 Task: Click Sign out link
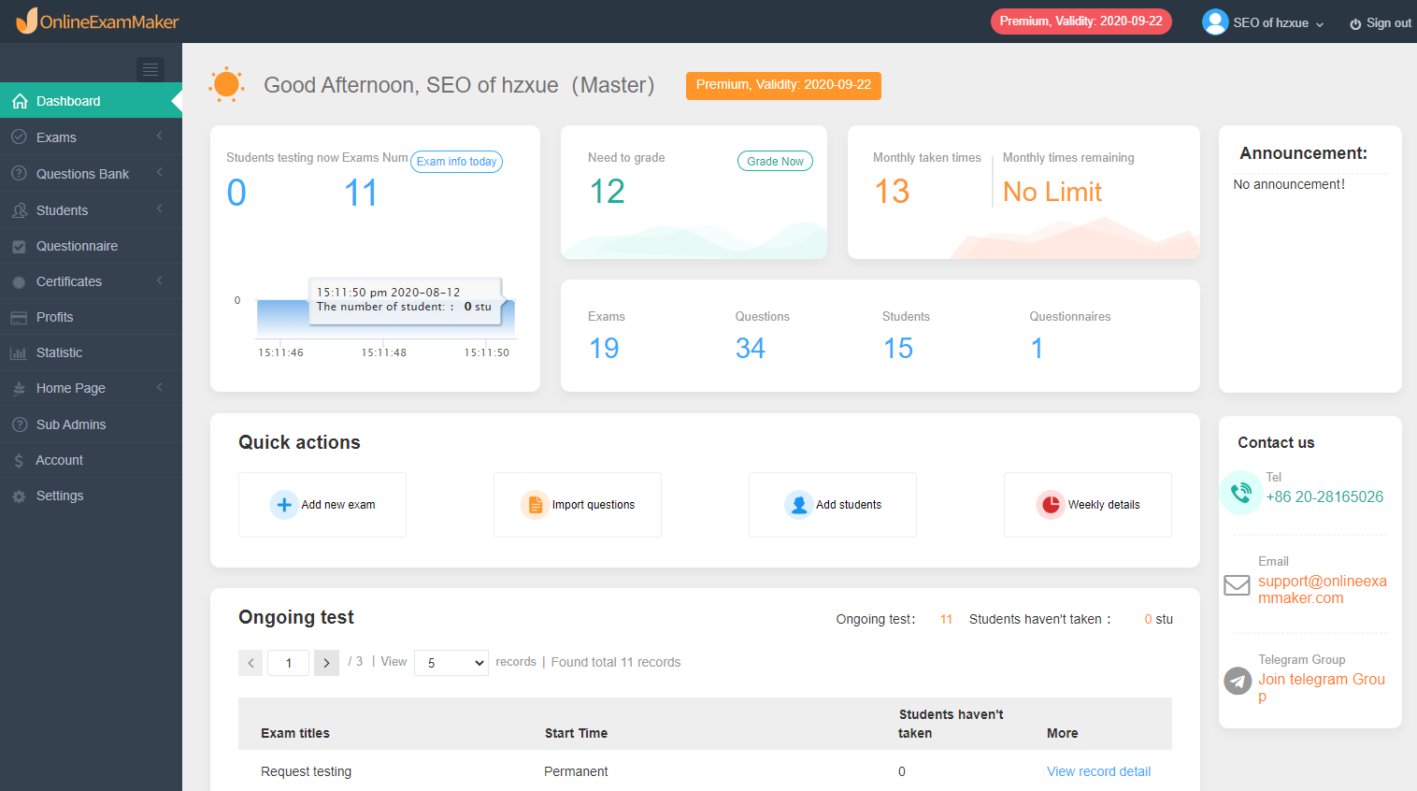[1381, 23]
